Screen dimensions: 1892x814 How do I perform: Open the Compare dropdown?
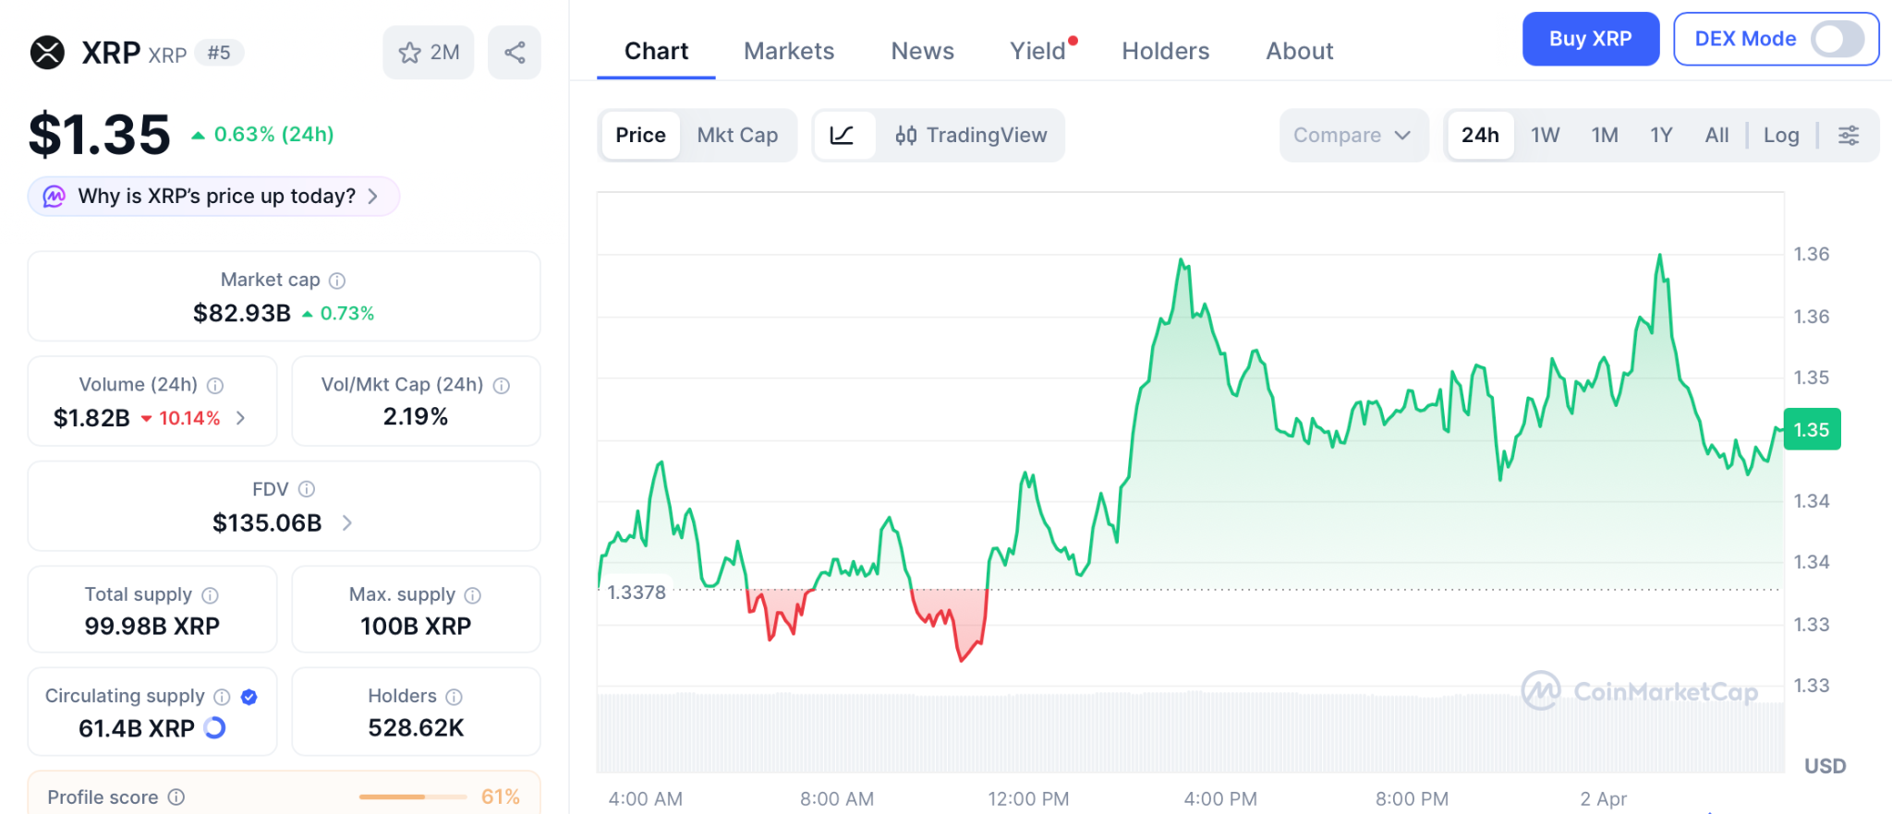pyautogui.click(x=1352, y=136)
